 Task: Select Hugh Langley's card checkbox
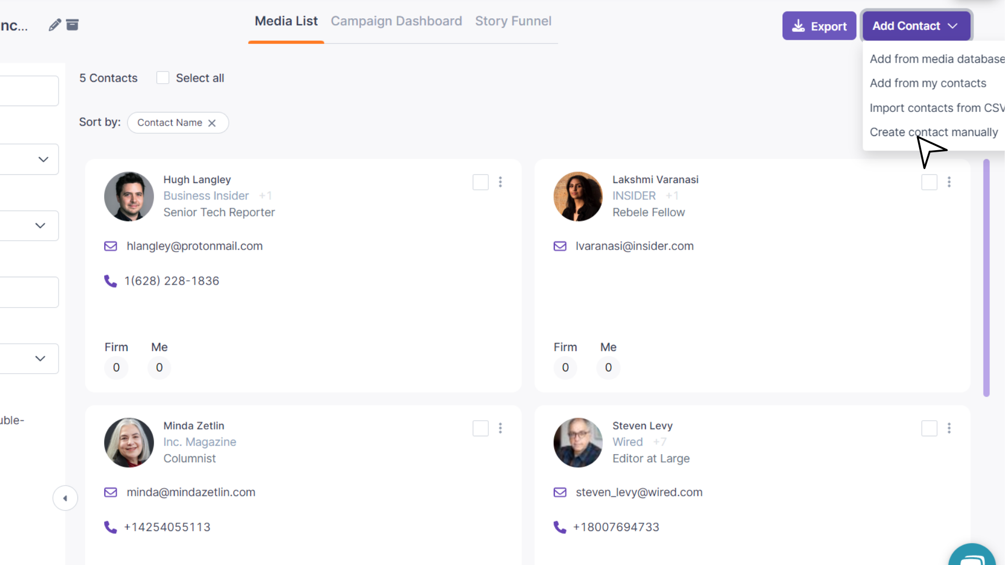pyautogui.click(x=481, y=182)
